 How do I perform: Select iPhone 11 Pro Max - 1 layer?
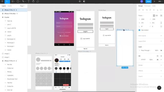point(14,14)
